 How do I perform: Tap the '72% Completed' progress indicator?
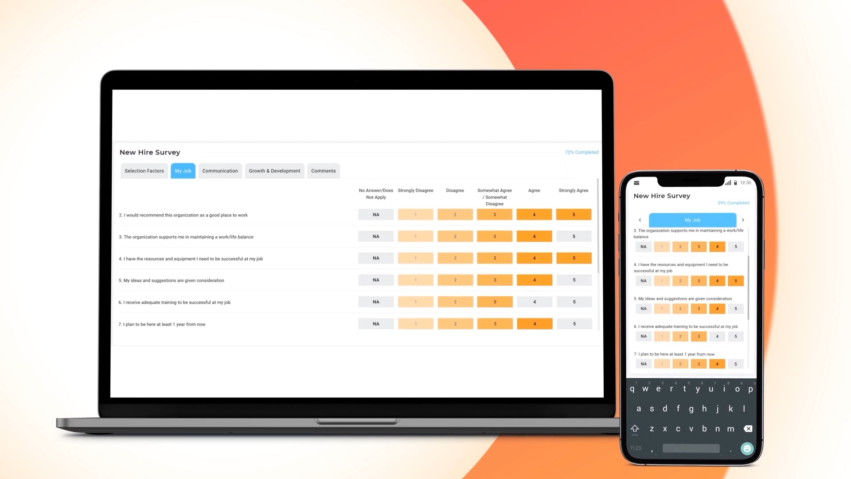pyautogui.click(x=582, y=152)
